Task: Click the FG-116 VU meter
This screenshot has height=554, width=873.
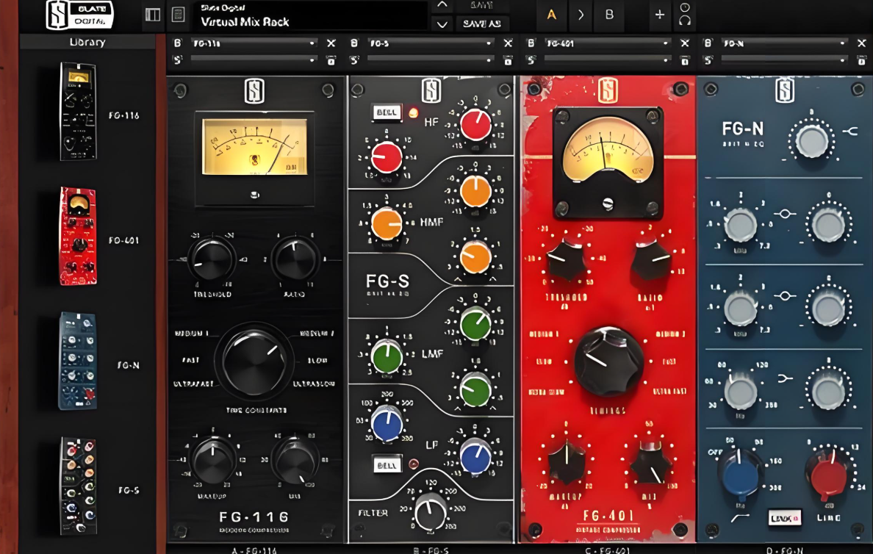Action: (254, 147)
